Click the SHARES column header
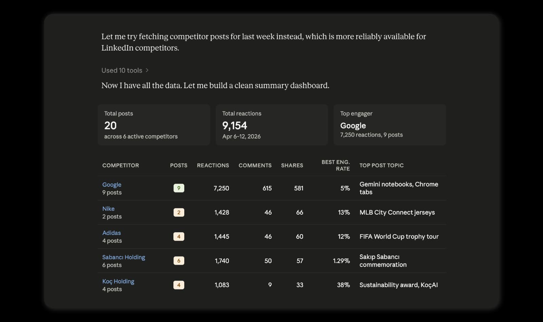Screen dimensions: 543x322 (292, 165)
